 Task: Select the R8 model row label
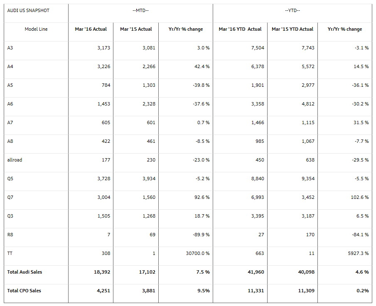point(10,235)
